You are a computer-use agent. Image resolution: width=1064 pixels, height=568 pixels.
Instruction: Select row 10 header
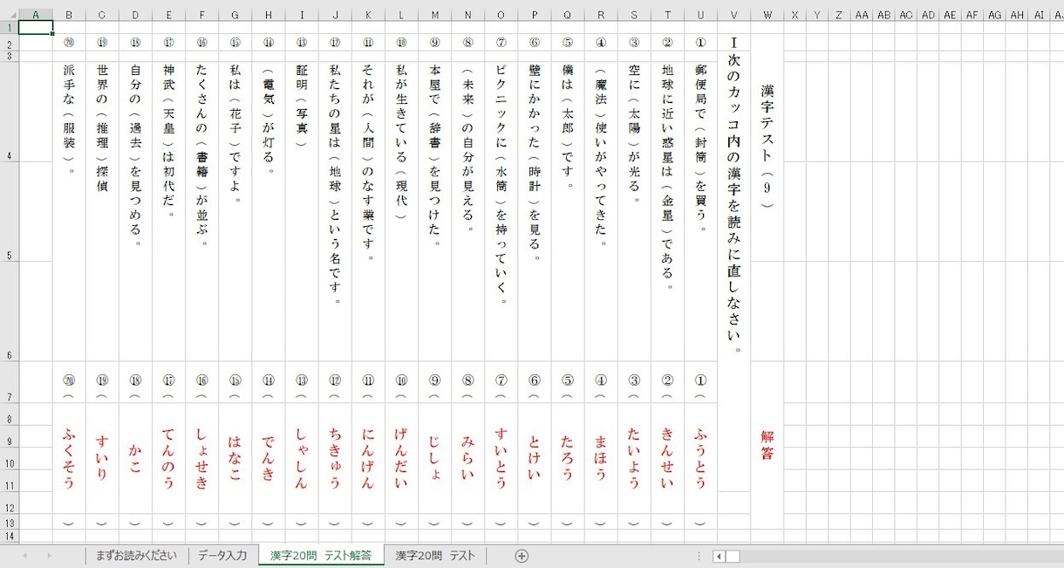click(x=10, y=457)
